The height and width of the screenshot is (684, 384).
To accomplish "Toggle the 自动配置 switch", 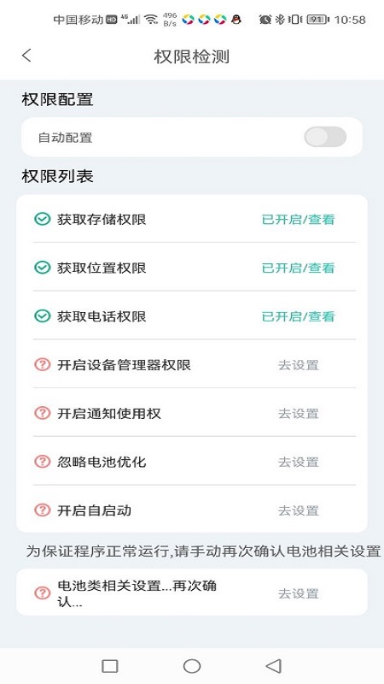I will [325, 137].
